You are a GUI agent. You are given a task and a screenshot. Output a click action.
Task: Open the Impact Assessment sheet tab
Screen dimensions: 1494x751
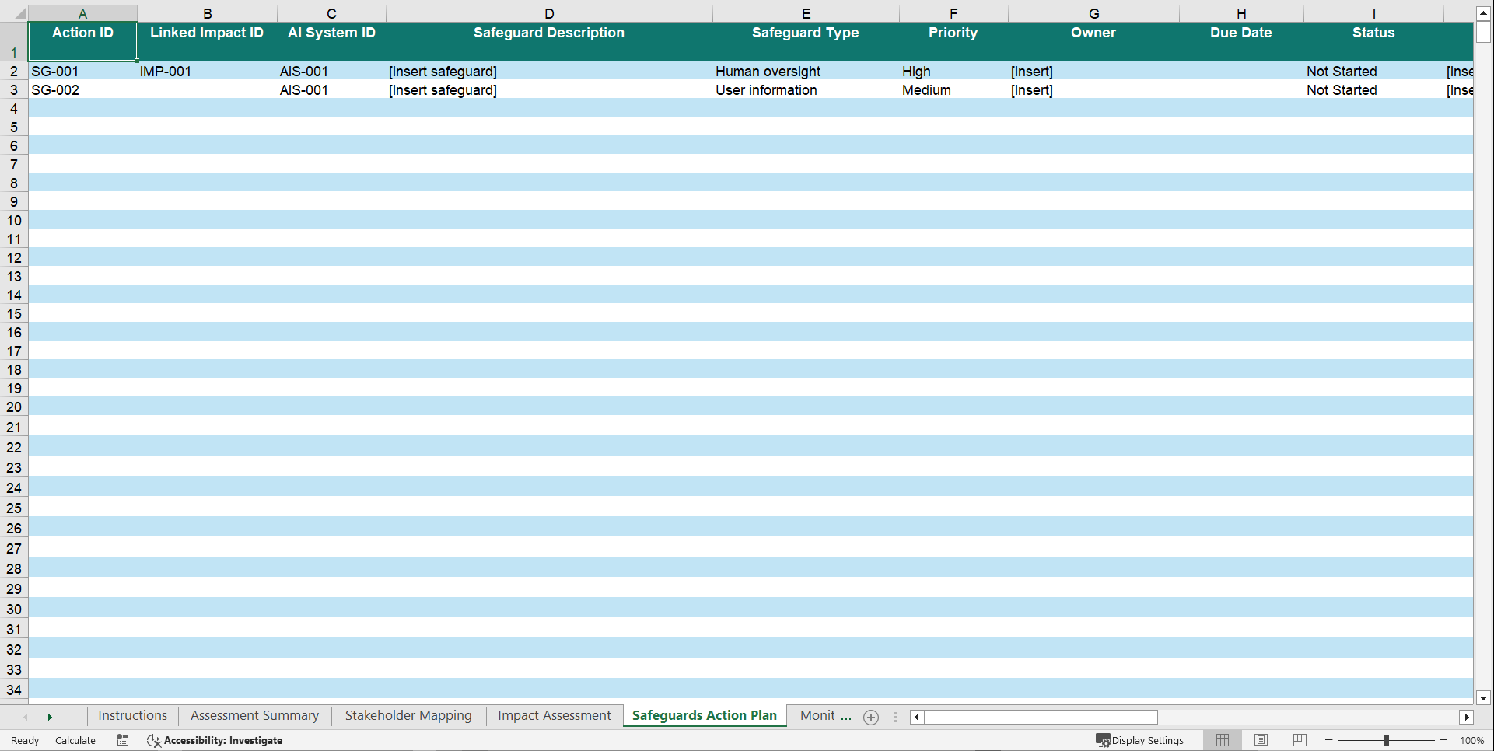(555, 715)
